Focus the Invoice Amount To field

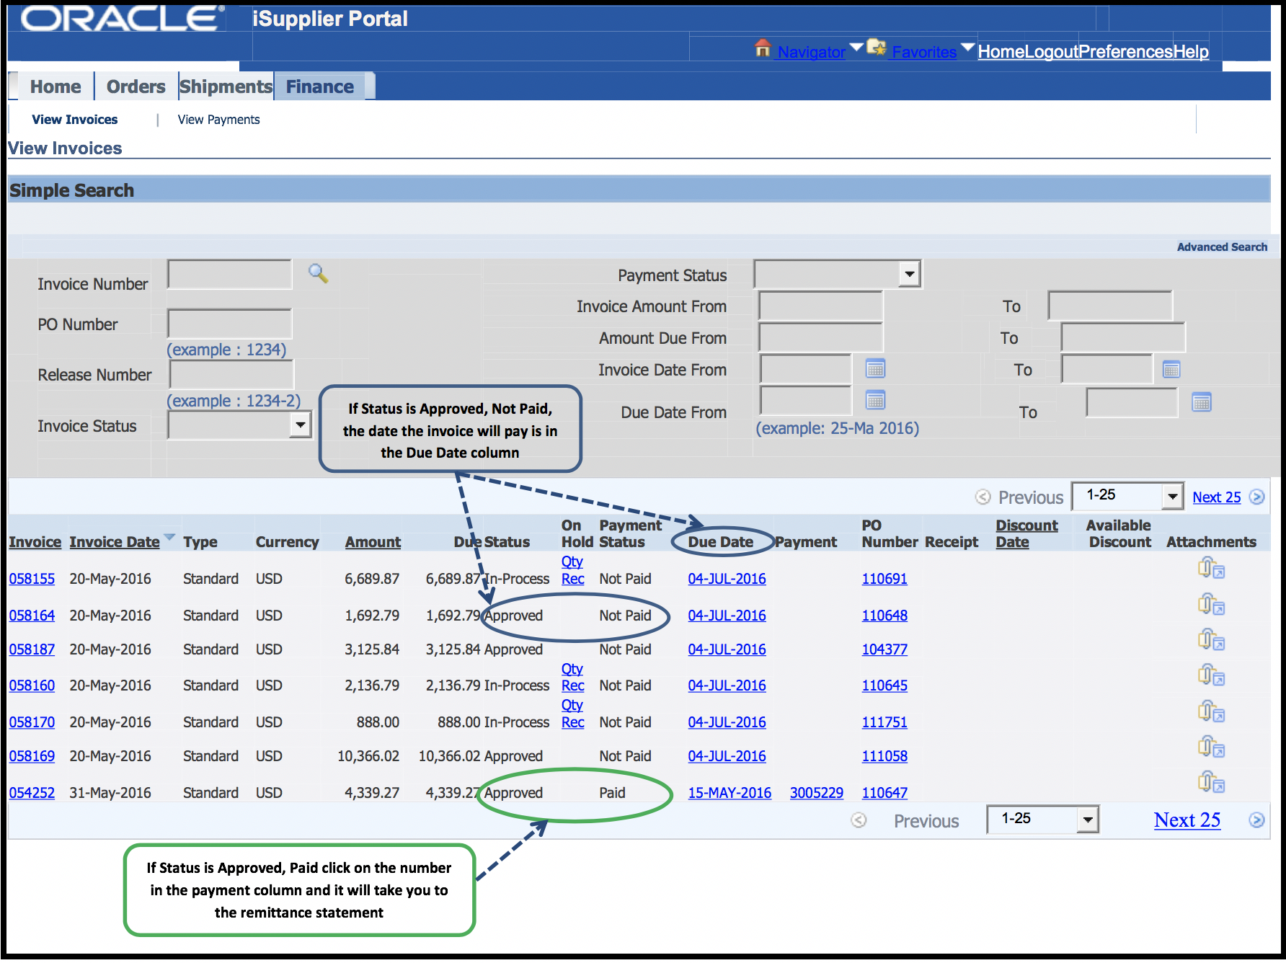pos(1110,306)
